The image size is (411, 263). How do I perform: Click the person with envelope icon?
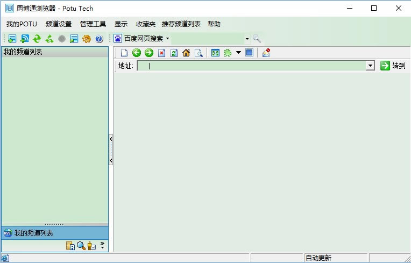91,246
